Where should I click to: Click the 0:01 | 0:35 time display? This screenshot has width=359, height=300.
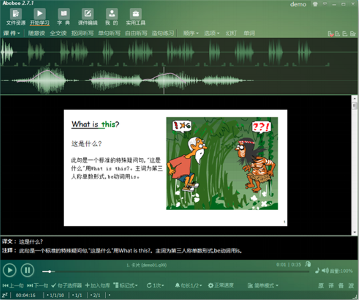(x=288, y=265)
